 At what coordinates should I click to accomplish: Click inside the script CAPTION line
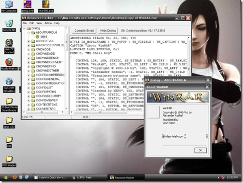pyautogui.click(x=91, y=45)
